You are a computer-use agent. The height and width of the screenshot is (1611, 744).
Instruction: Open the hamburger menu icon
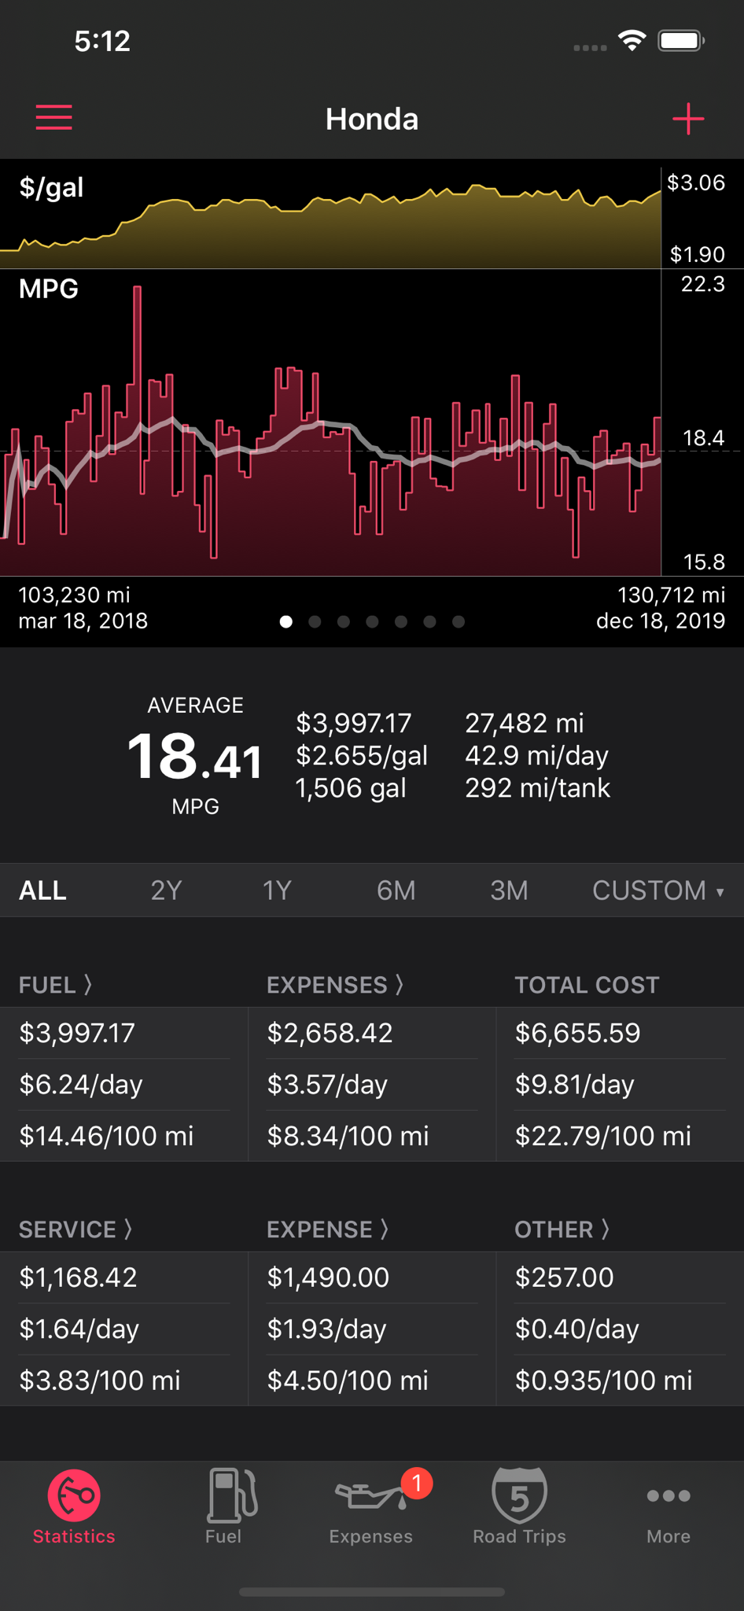click(x=53, y=118)
